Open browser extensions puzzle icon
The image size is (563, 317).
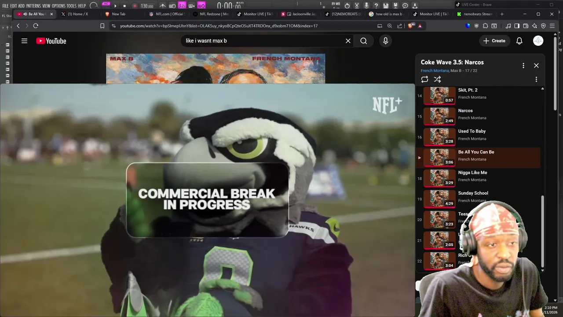485,26
